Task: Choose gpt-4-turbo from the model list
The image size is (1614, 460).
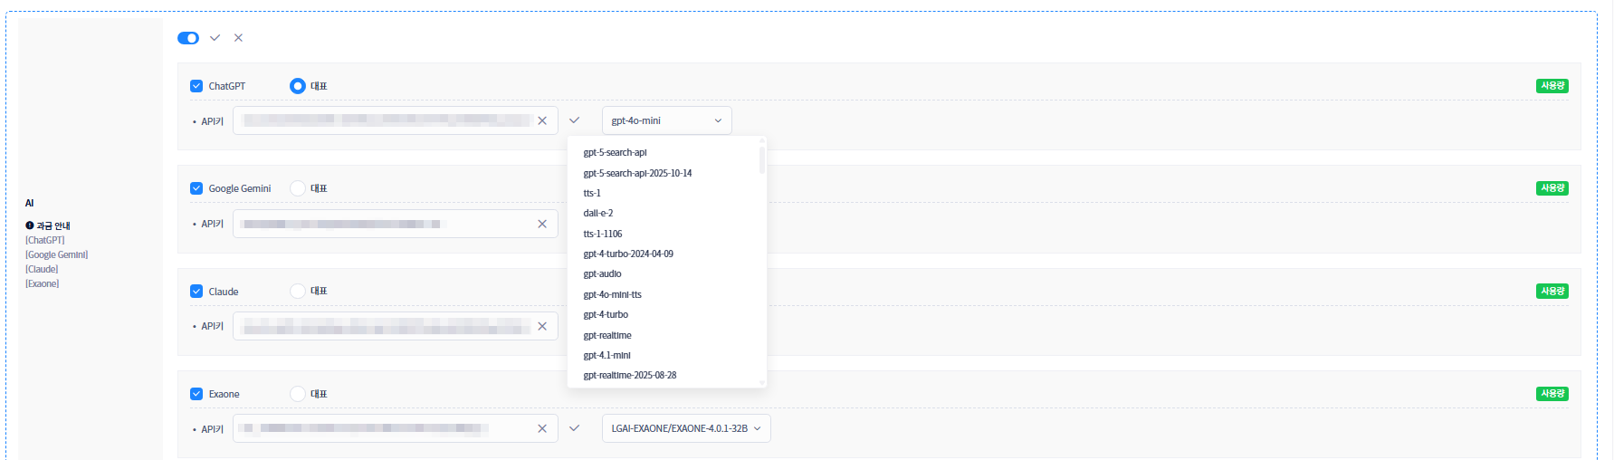Action: (x=606, y=314)
